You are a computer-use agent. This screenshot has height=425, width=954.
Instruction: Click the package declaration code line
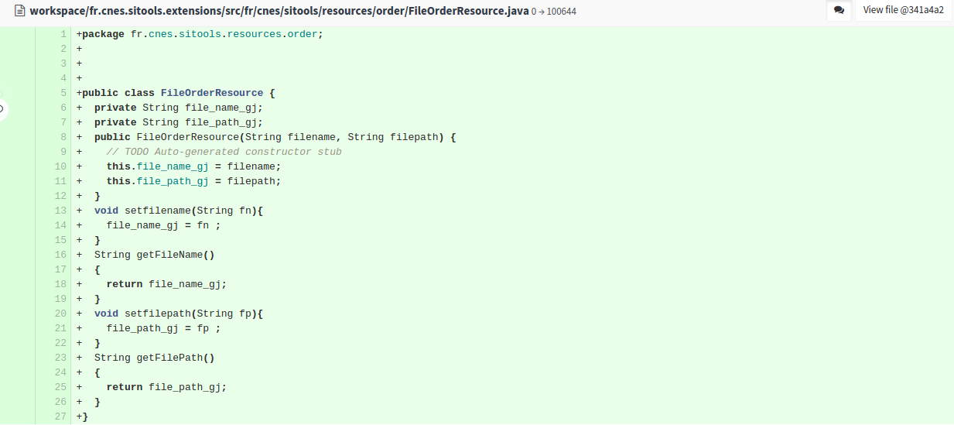point(200,35)
